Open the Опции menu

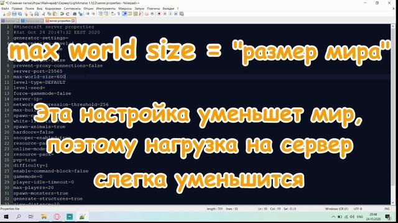88,8
